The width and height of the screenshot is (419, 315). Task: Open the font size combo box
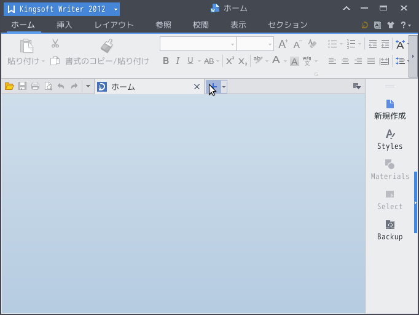pyautogui.click(x=255, y=44)
